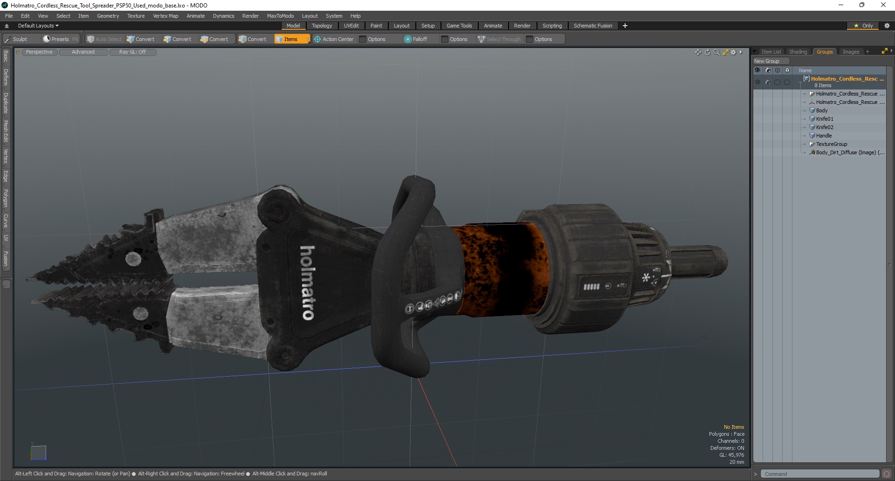Image resolution: width=895 pixels, height=481 pixels.
Task: Click the Name column header
Action: [x=805, y=70]
